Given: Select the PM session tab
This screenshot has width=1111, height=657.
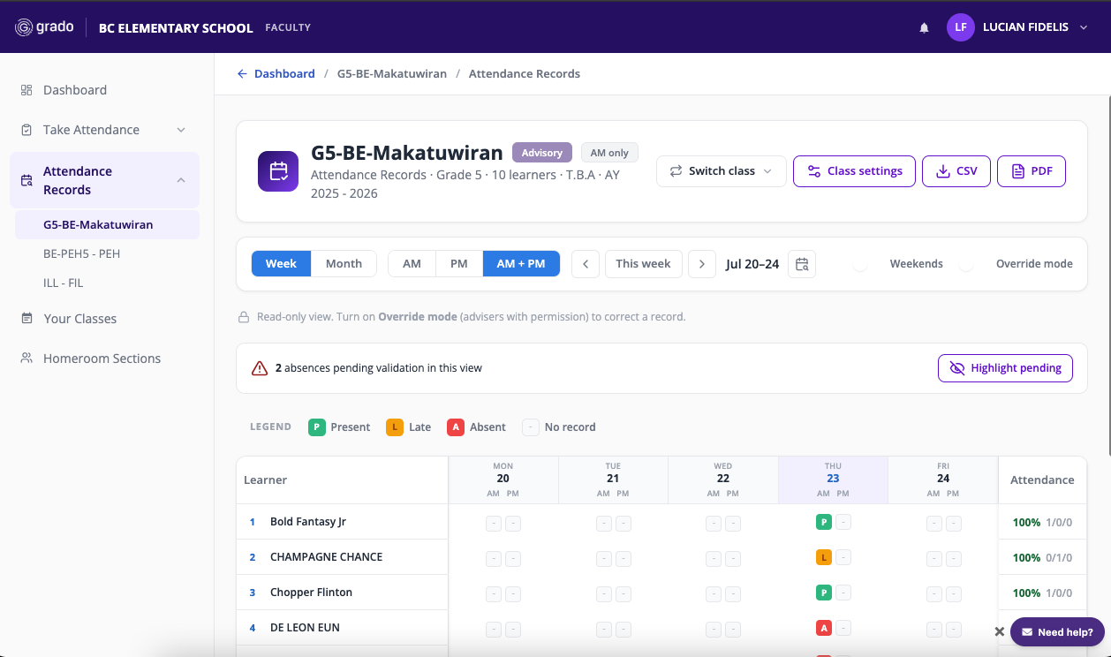Looking at the screenshot, I should [458, 264].
